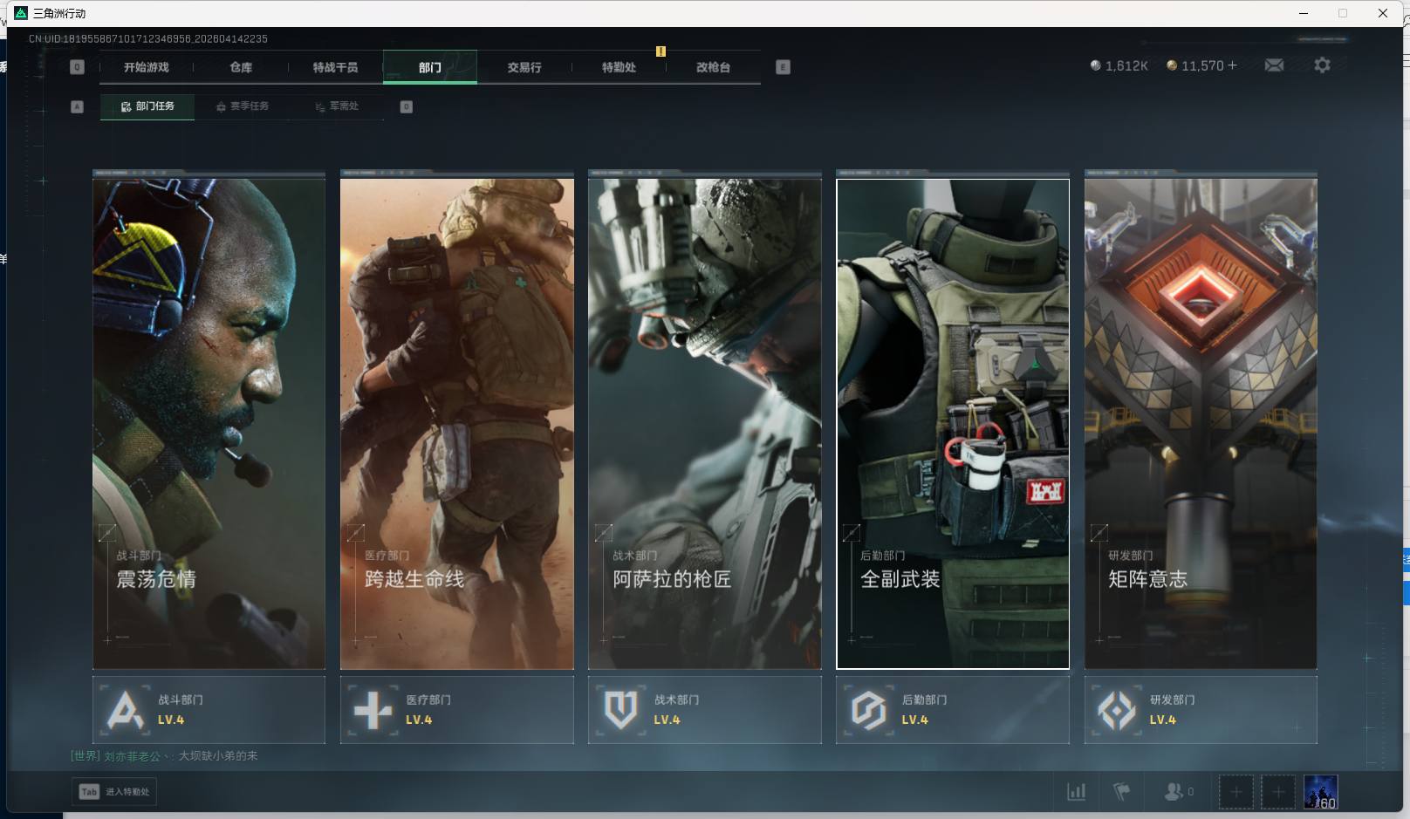Add currency with the plus beside 11,570

click(1232, 65)
